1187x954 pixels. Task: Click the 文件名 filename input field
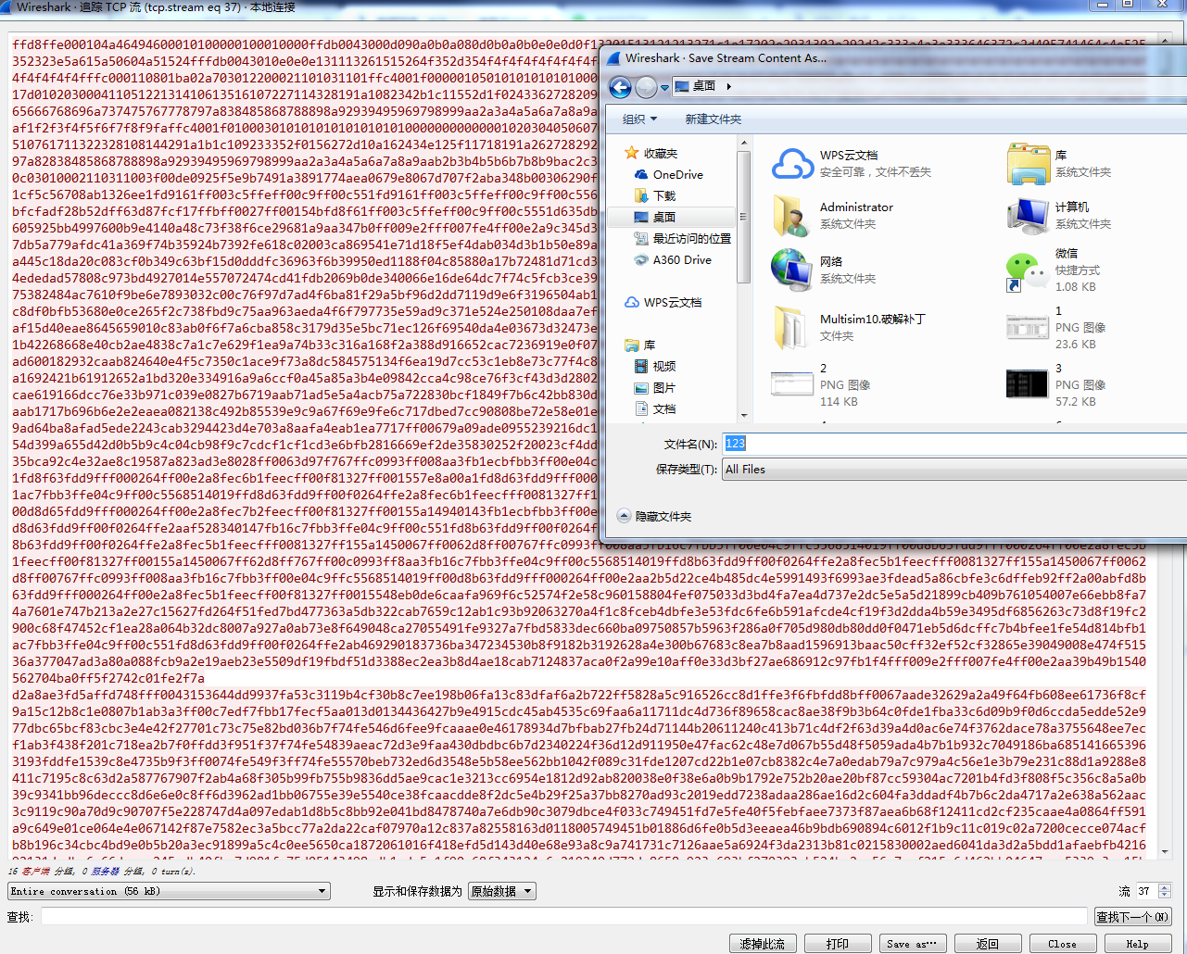click(954, 444)
